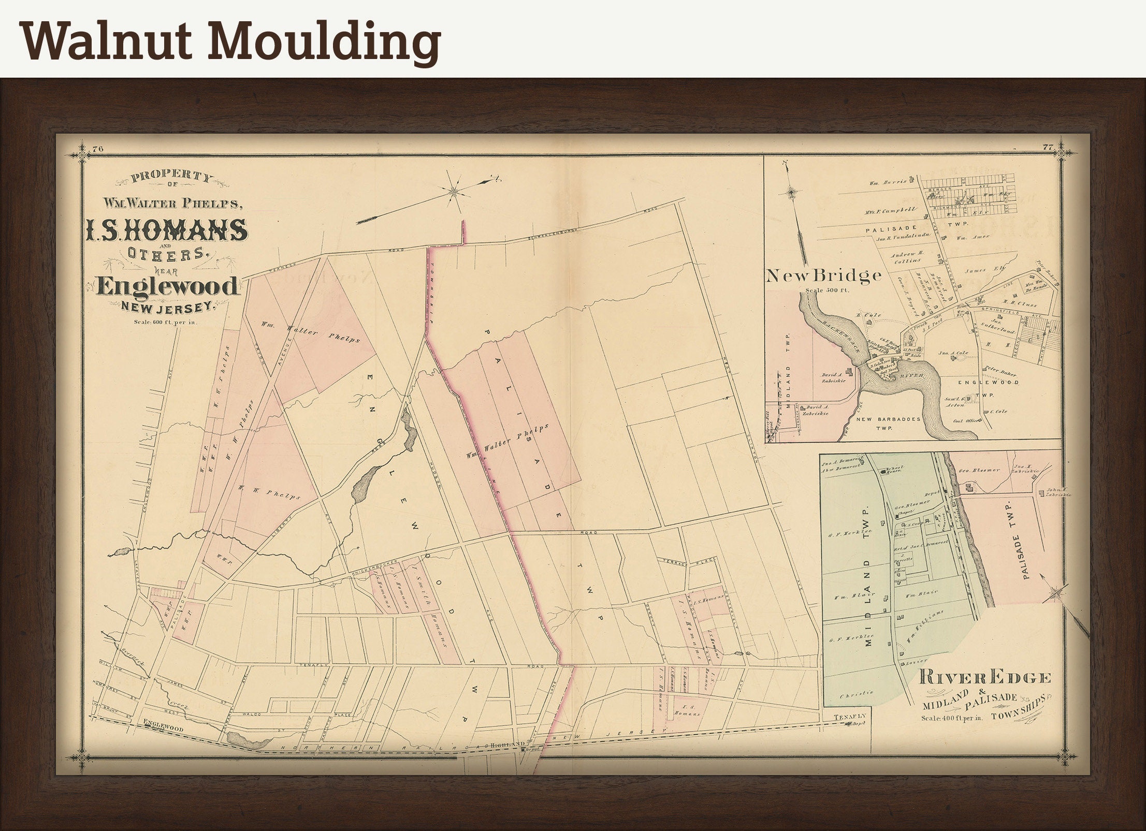Click the "Wm. Ames" label

coord(972,238)
